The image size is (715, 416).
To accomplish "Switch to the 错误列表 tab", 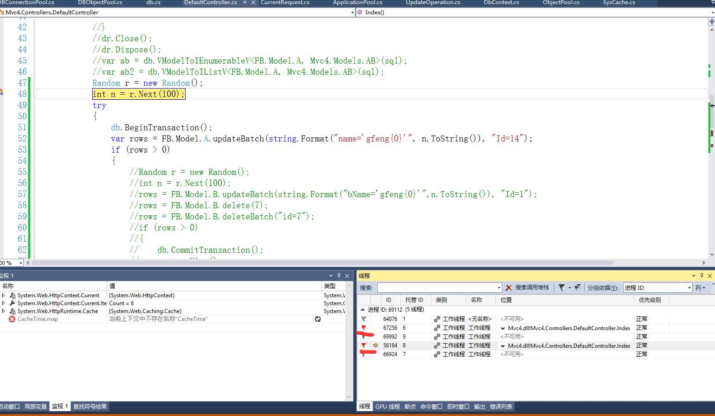I will (501, 407).
